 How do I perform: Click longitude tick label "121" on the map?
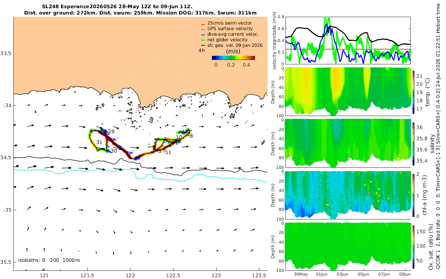pos(45,275)
